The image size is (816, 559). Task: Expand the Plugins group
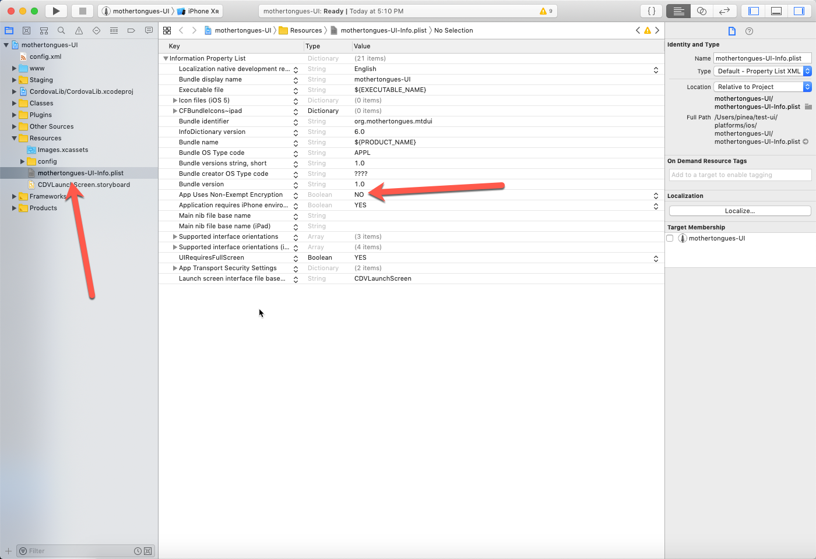tap(15, 115)
